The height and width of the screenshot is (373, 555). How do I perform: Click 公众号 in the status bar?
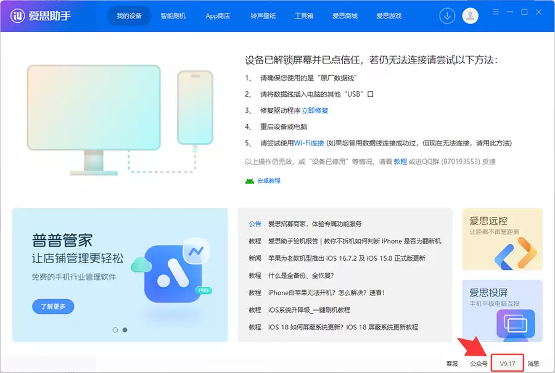point(479,364)
